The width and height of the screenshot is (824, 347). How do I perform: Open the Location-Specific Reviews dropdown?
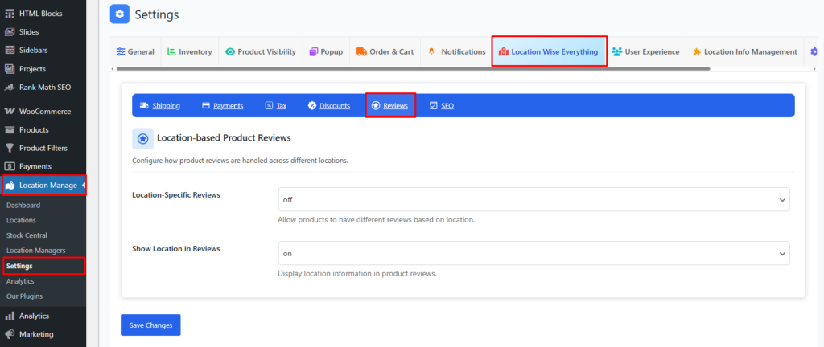pos(534,199)
